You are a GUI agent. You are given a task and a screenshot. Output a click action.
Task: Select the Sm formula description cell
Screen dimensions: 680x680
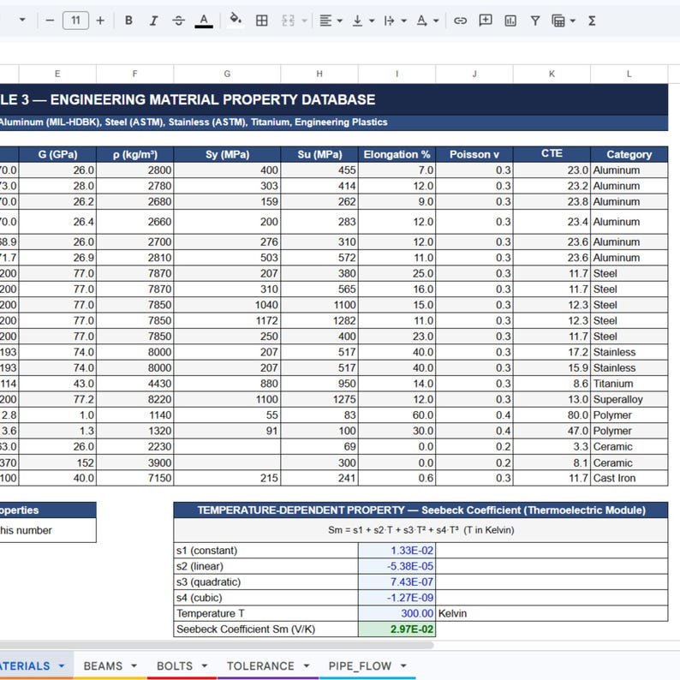click(421, 530)
